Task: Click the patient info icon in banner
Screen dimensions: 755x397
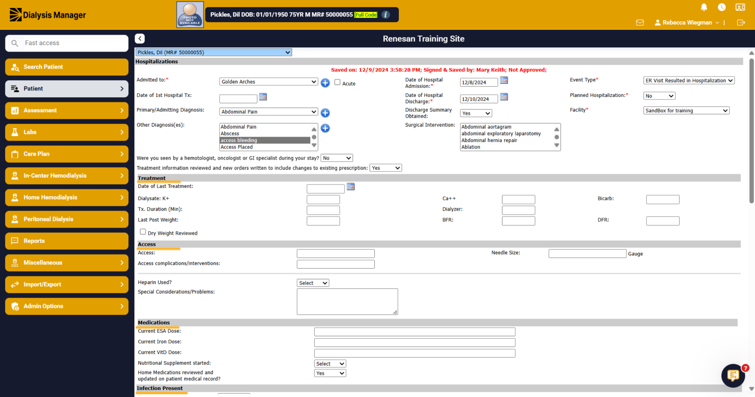Action: pos(385,14)
